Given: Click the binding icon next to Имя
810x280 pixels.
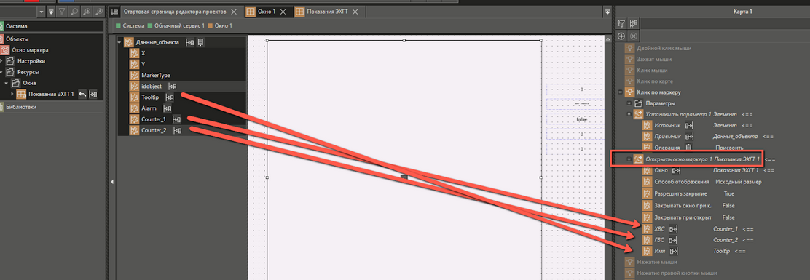Looking at the screenshot, I should click(673, 251).
